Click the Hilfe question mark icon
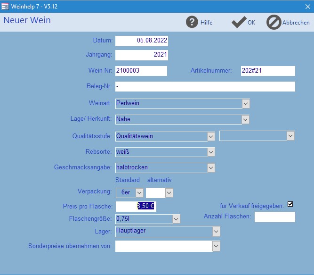 tap(192, 22)
